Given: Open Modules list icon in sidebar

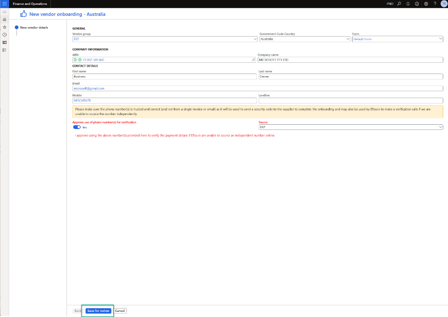Looking at the screenshot, I should coord(5,50).
